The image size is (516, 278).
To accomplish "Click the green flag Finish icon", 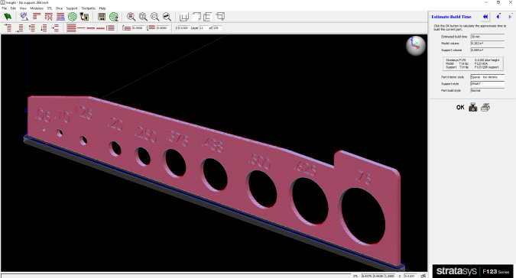I will 8,17.
